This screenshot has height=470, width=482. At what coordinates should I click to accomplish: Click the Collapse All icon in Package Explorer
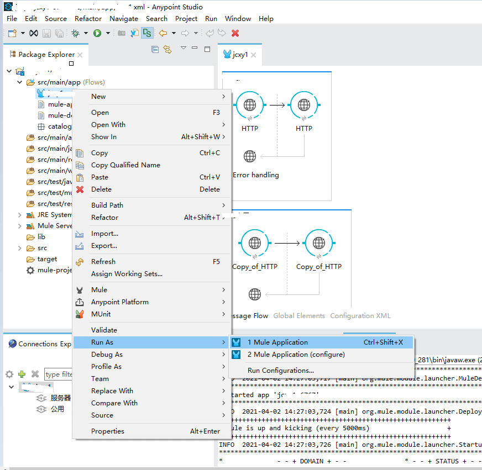pyautogui.click(x=155, y=49)
